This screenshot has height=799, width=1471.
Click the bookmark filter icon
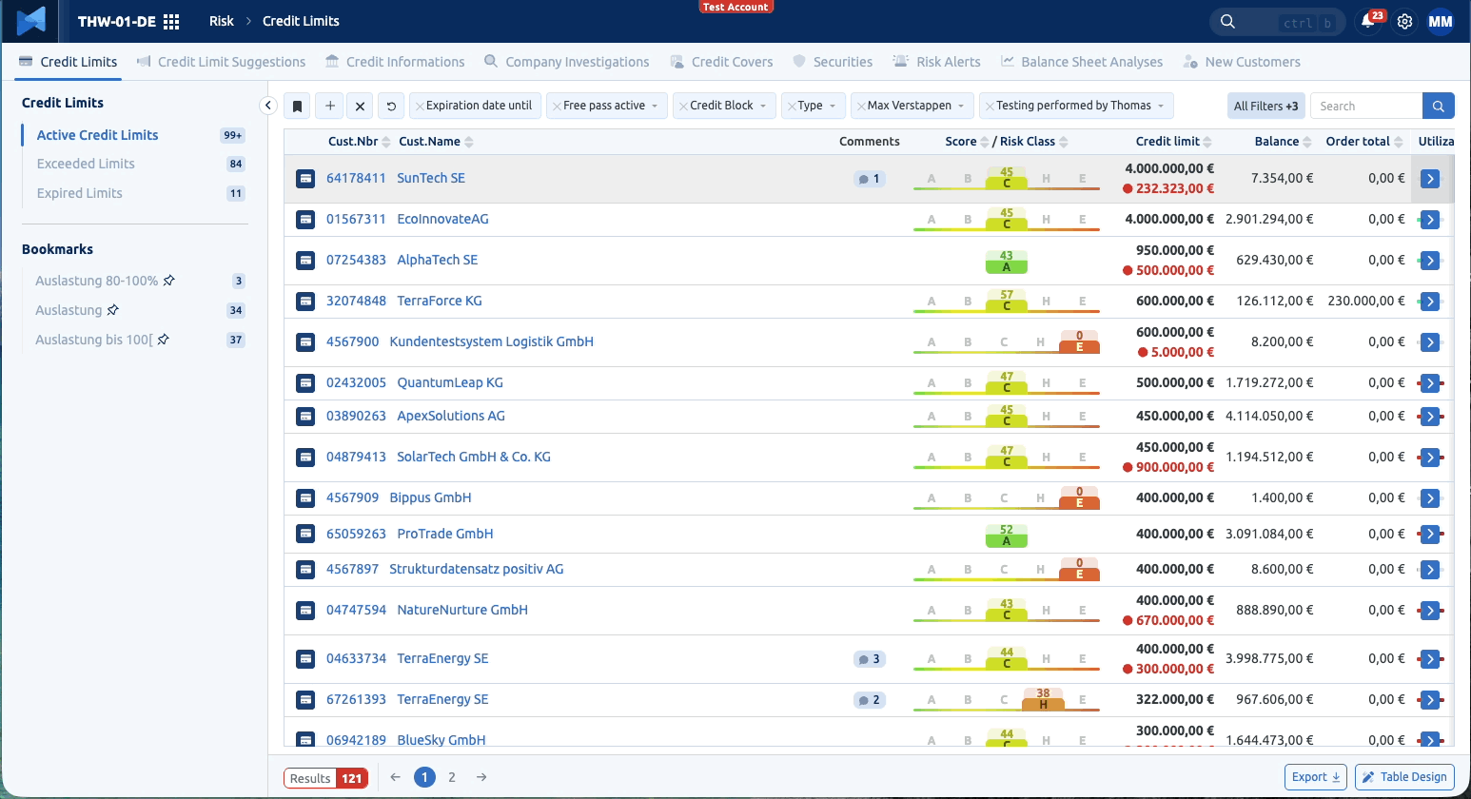coord(298,106)
